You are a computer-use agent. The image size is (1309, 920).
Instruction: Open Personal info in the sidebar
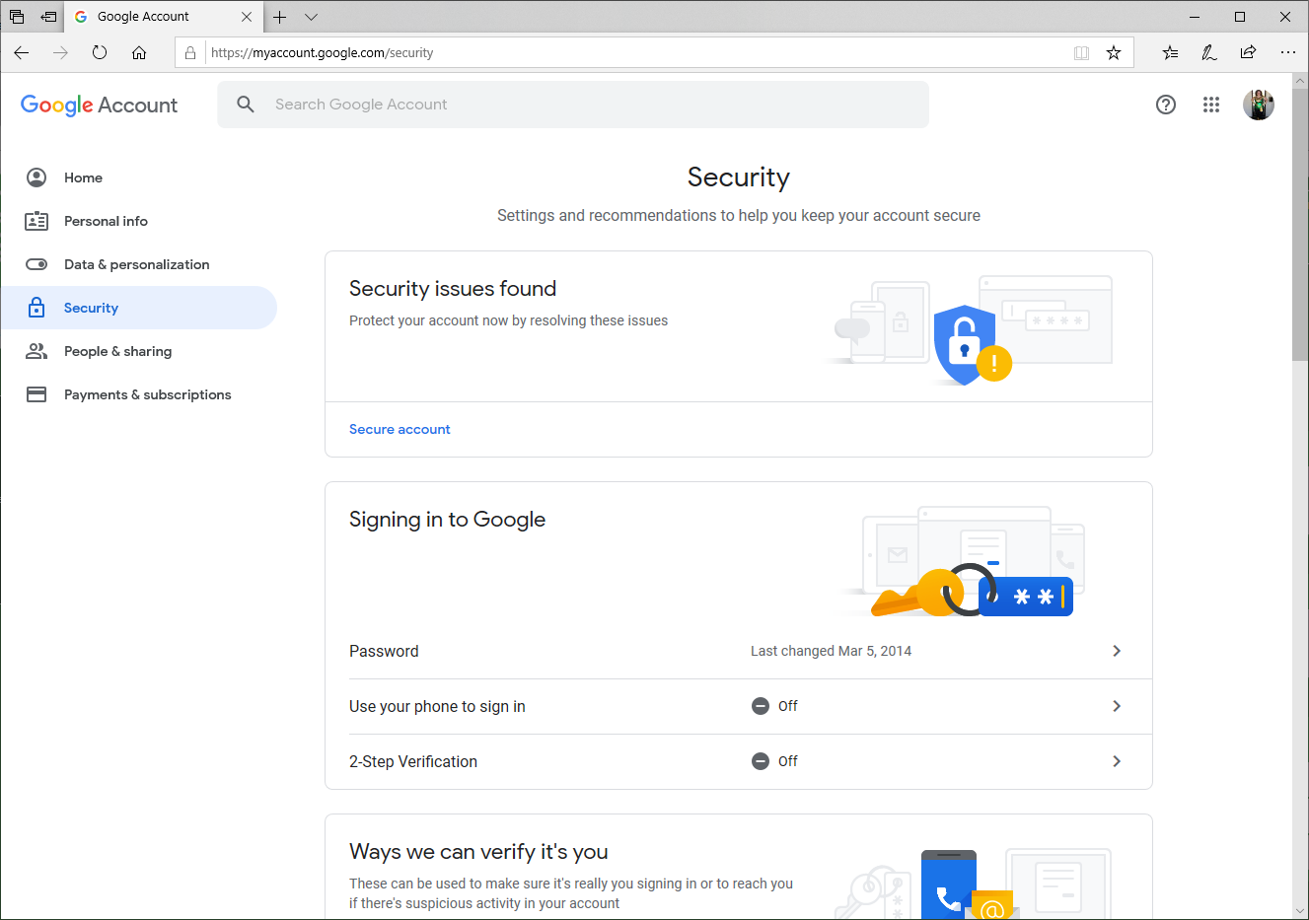(139, 221)
